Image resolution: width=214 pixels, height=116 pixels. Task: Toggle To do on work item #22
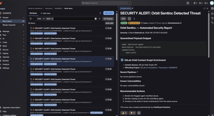[109, 100]
